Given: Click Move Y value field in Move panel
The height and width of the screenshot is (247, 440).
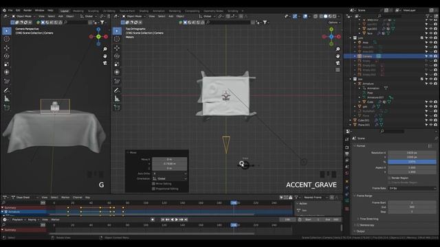Looking at the screenshot, I should click(170, 163).
